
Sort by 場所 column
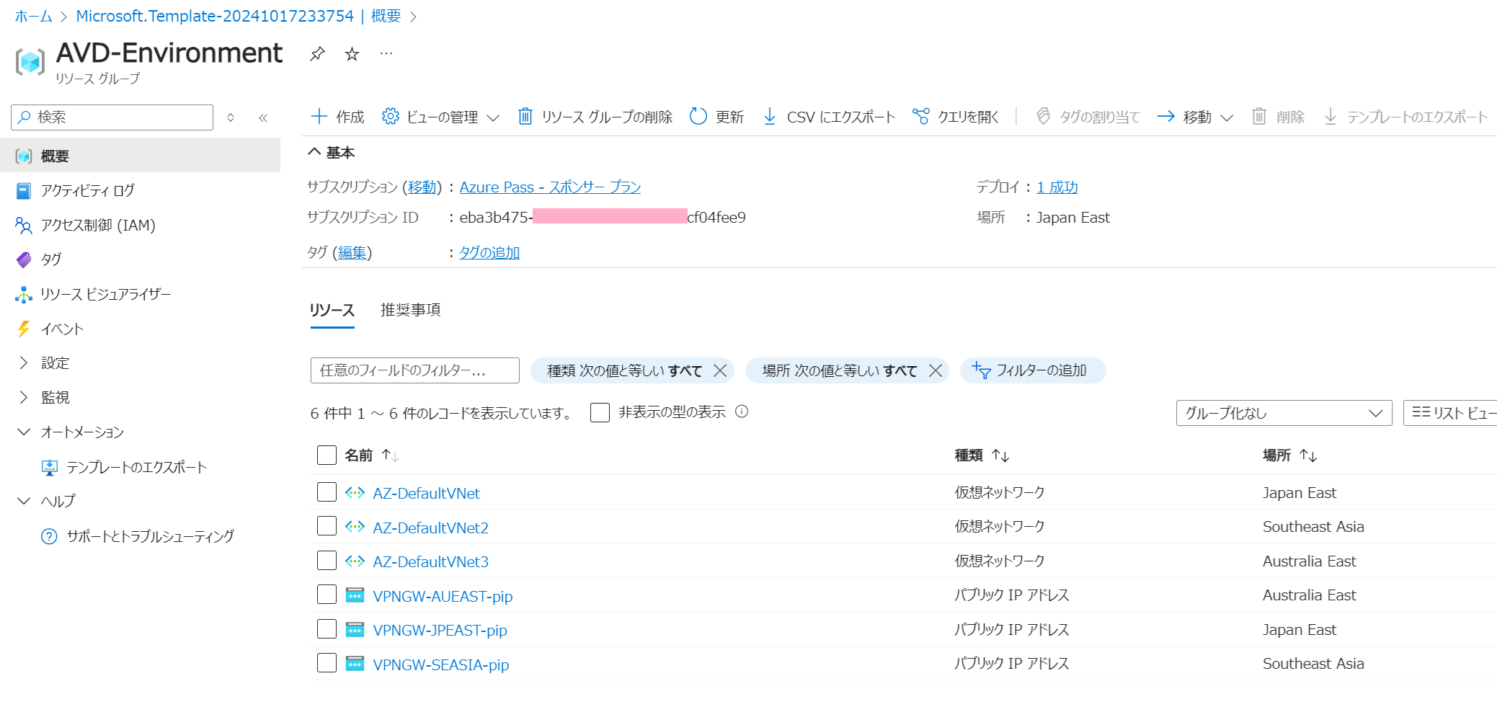click(1290, 455)
